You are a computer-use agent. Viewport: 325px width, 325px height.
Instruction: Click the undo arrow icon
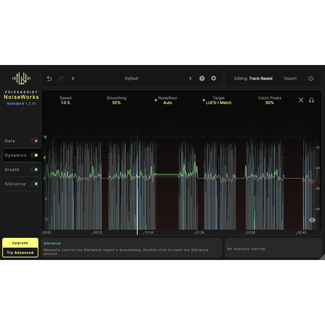click(x=49, y=79)
